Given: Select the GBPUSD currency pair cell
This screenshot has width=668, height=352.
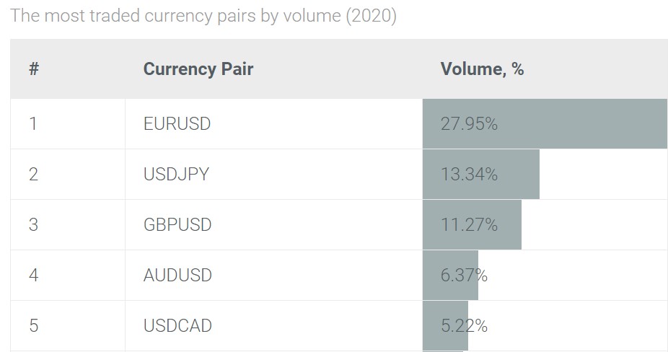Looking at the screenshot, I should click(x=274, y=224).
